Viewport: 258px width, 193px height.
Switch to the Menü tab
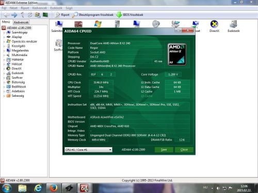6,22
